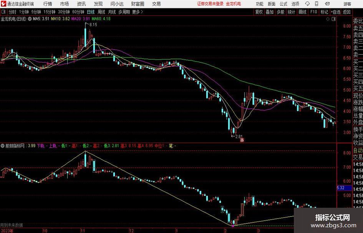Open the 市场 menu
363x233 pixels.
(65, 4)
